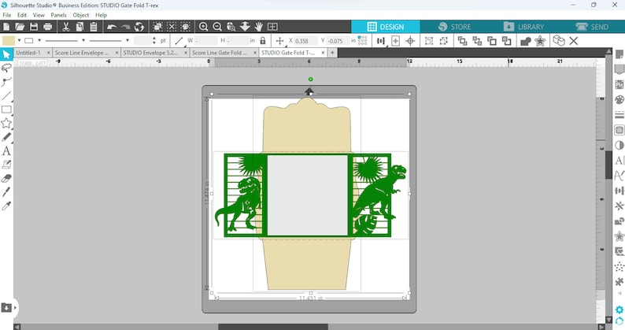The image size is (625, 330).
Task: Create a new document with toolbar icon
Action: tap(6, 27)
